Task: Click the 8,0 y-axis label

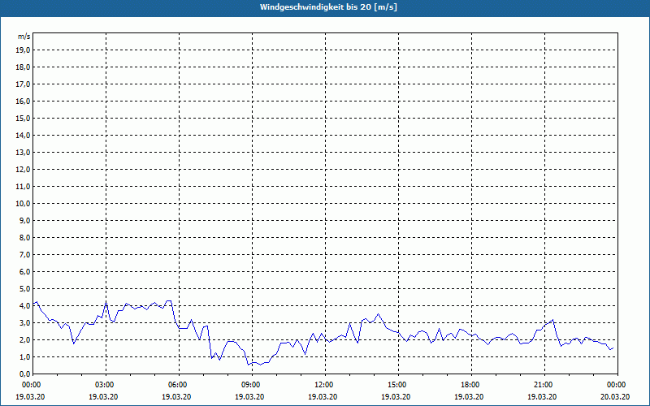Action: 24,237
